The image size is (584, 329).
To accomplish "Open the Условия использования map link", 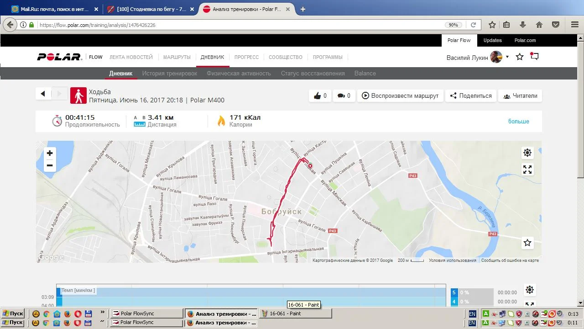I will [453, 260].
